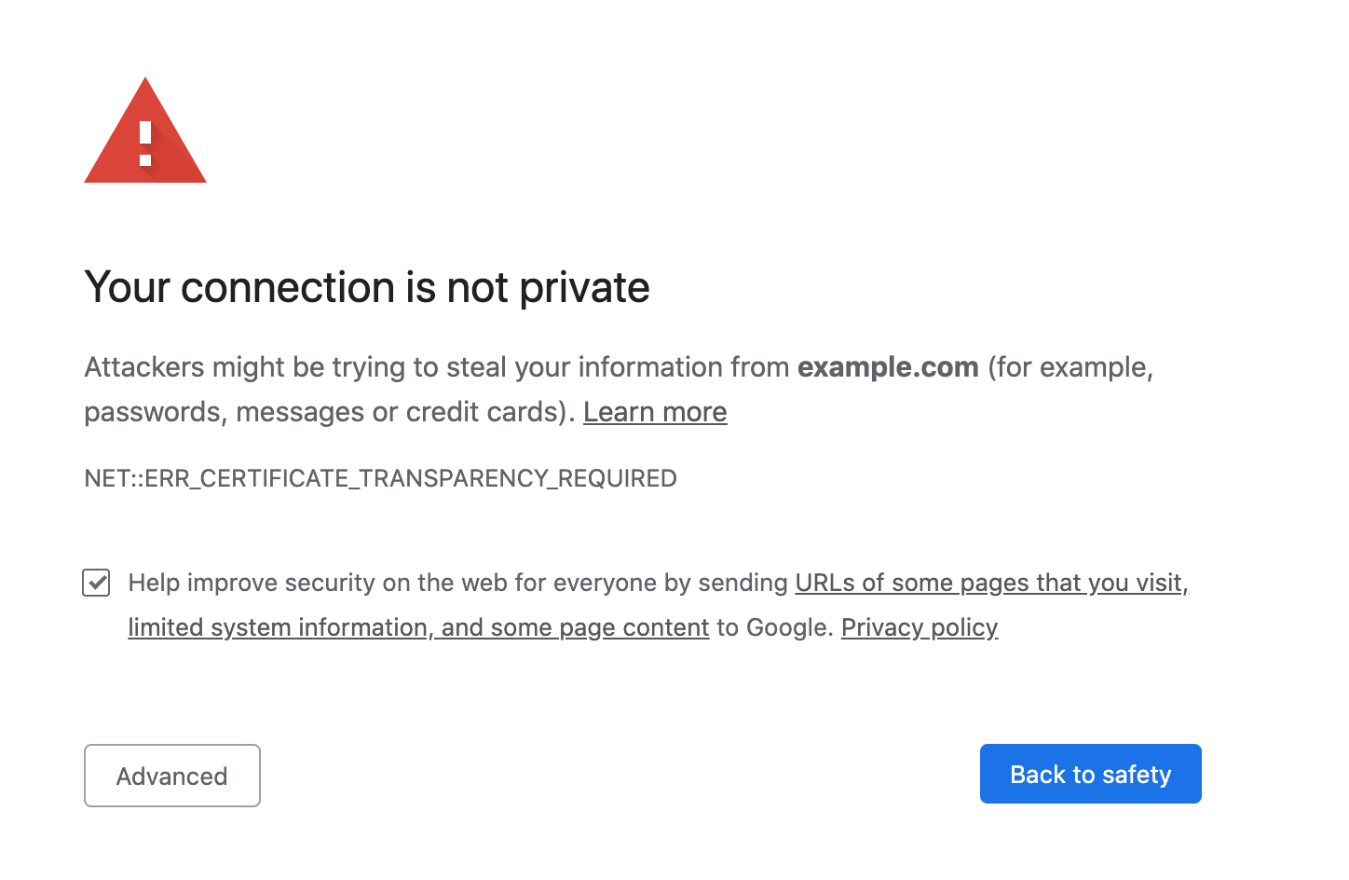The height and width of the screenshot is (880, 1349).
Task: Click the "Your connection is not private" heading
Action: coord(366,287)
